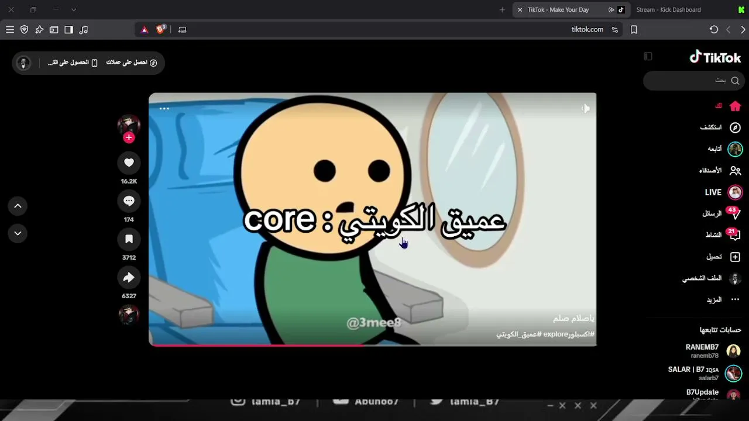
Task: Open a new browser tab
Action: 502,10
